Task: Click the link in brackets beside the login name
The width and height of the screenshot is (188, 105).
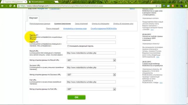Action: 55,9
